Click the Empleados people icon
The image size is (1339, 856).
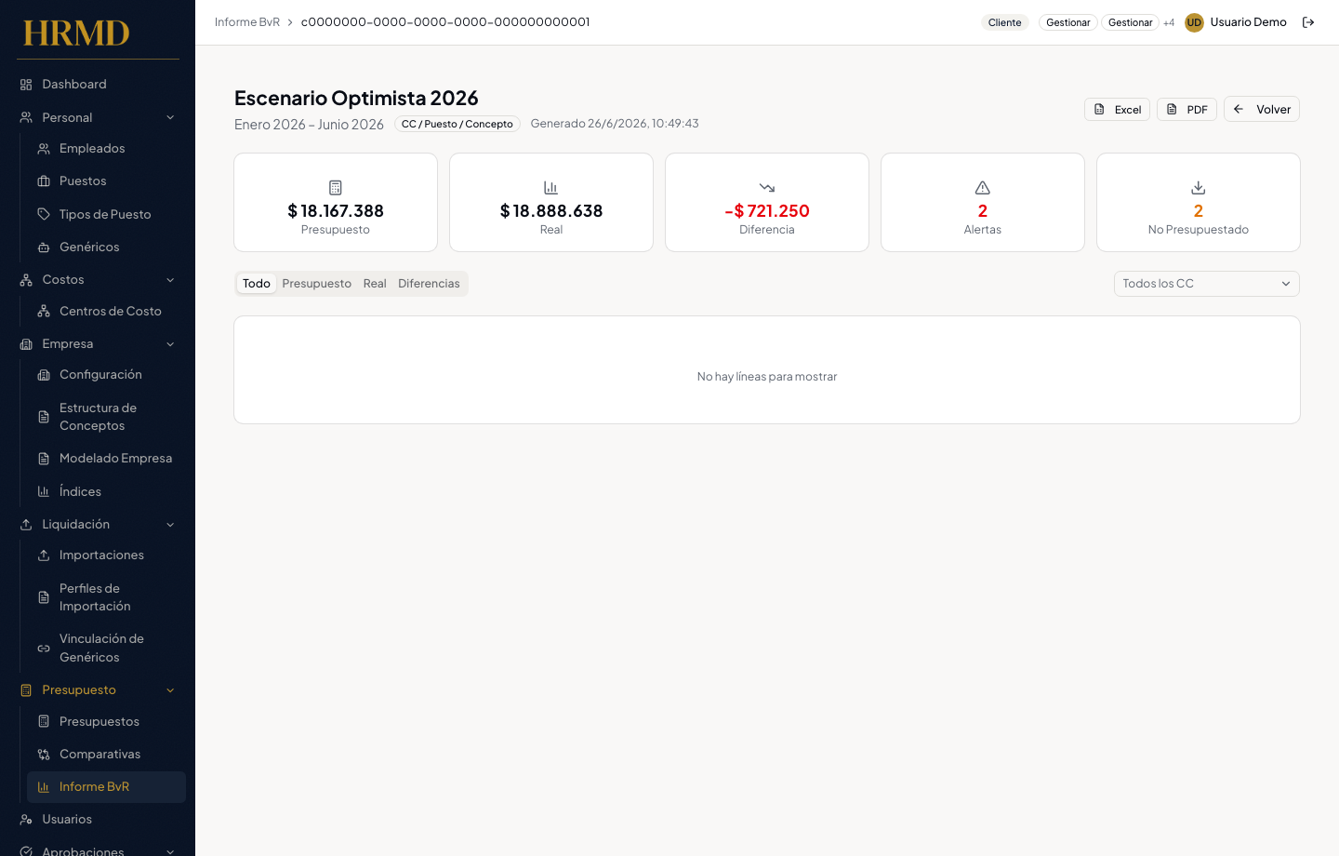click(x=44, y=149)
